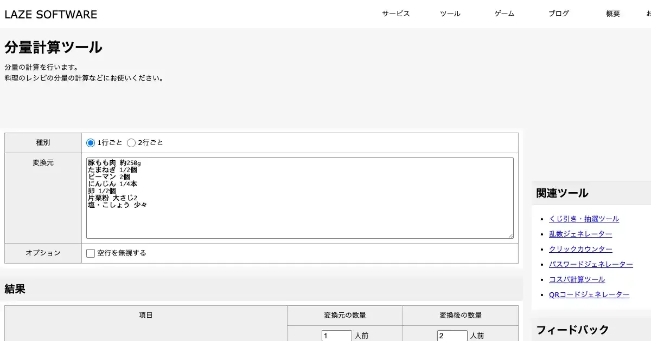
Task: Open the ブログ navigation link
Action: pyautogui.click(x=559, y=14)
